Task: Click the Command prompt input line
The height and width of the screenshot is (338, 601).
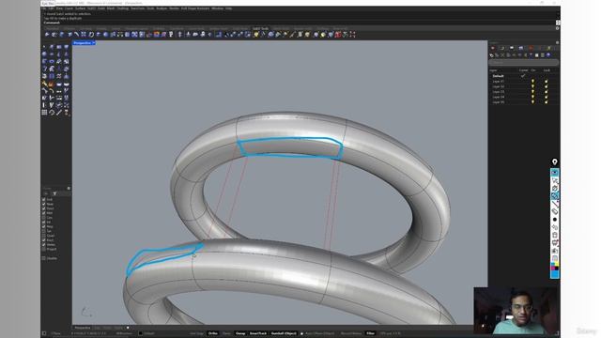Action: pos(299,23)
